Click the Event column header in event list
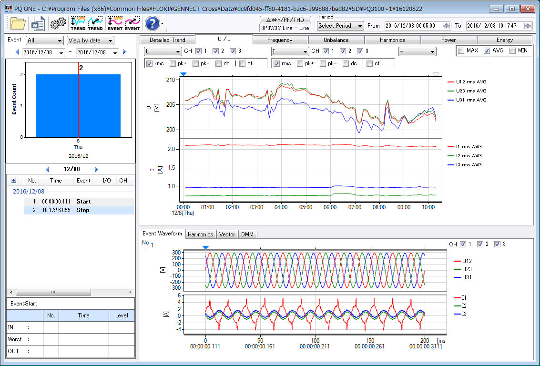This screenshot has height=366, width=540. [x=83, y=181]
